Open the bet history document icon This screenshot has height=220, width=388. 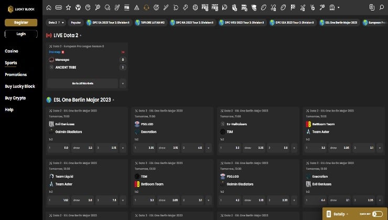coord(372,7)
